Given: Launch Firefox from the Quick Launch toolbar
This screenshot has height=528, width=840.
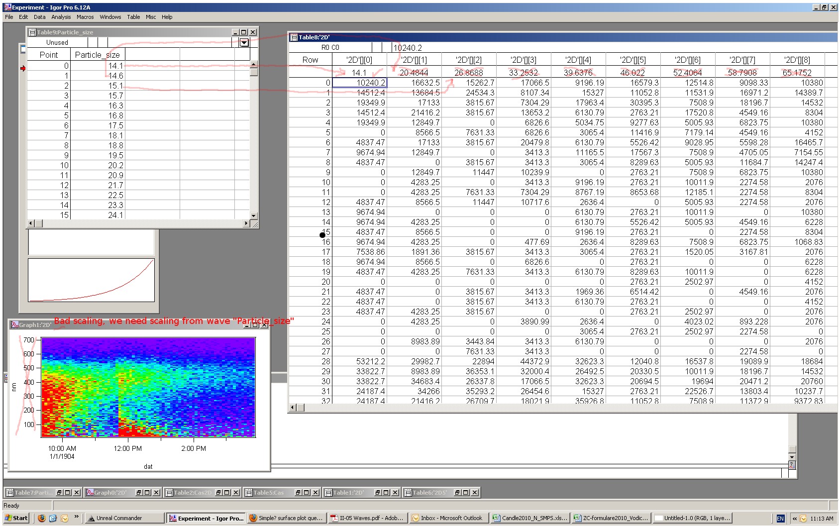Looking at the screenshot, I should [x=42, y=518].
